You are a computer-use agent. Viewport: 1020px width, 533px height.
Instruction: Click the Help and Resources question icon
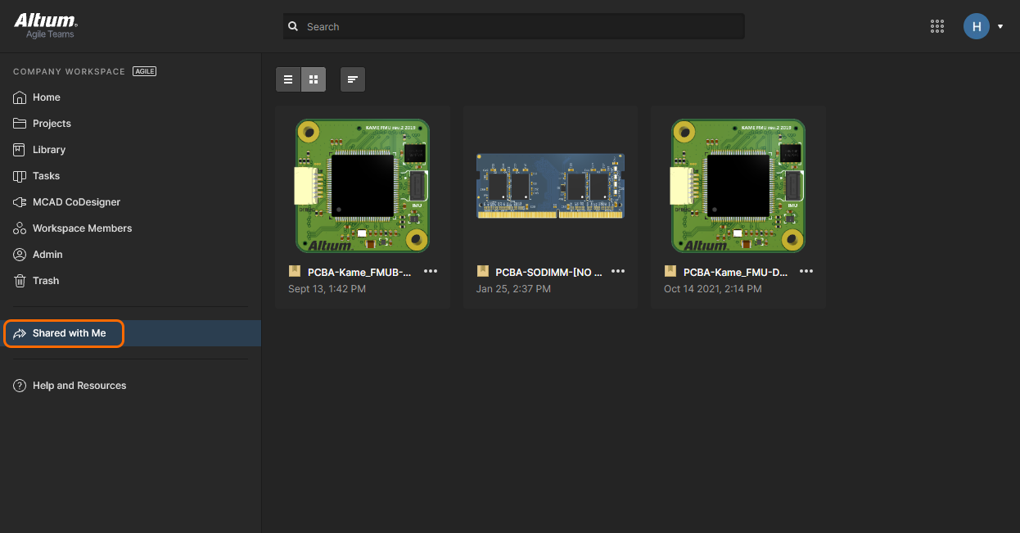tap(20, 386)
